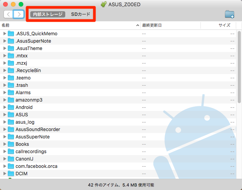
Task: Click the .AsusSuperNote folder icon
Action: click(x=11, y=41)
